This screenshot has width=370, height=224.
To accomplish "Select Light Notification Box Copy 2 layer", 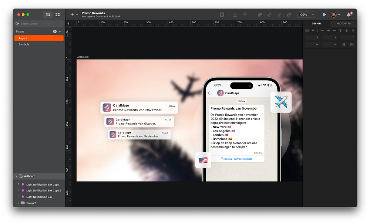I will tap(39, 190).
